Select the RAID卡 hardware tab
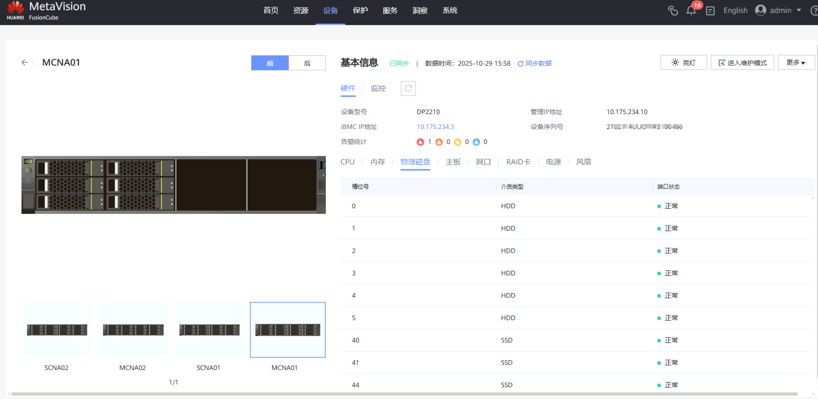Image resolution: width=818 pixels, height=399 pixels. point(518,162)
